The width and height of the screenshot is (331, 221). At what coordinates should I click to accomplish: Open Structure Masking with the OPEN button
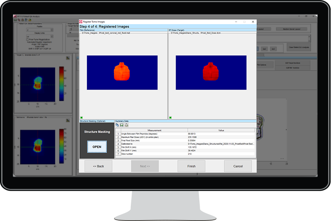[x=97, y=147]
